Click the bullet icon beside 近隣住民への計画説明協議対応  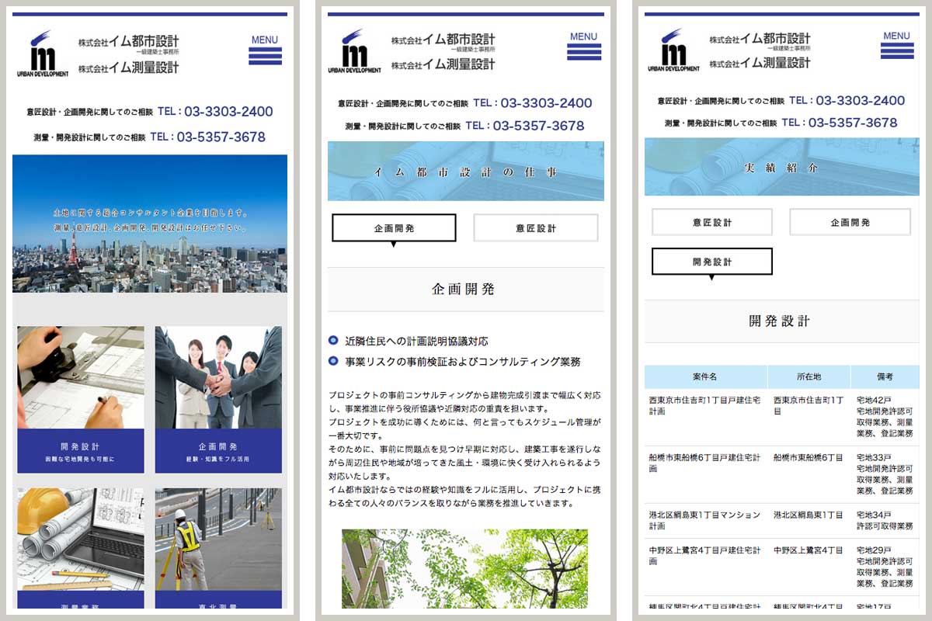pos(334,338)
